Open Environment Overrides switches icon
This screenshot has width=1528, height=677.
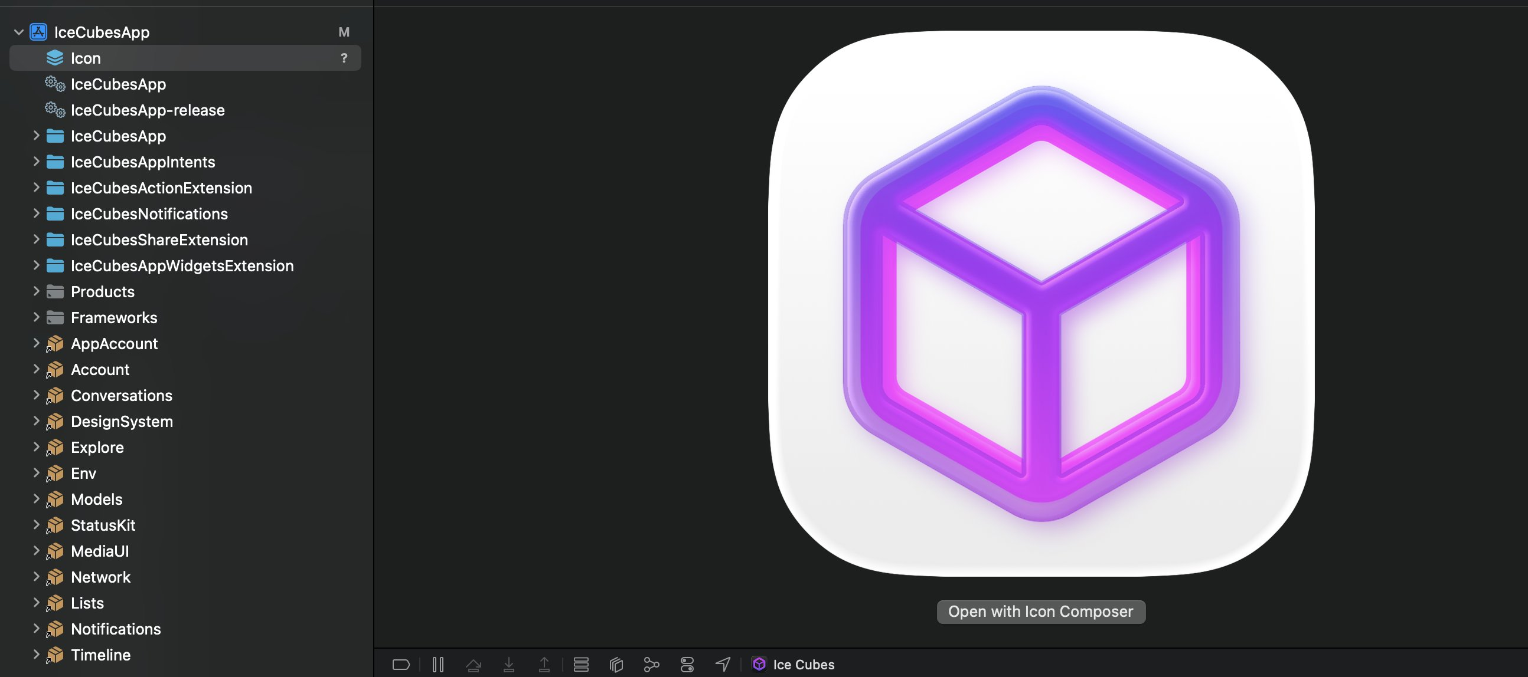click(687, 665)
